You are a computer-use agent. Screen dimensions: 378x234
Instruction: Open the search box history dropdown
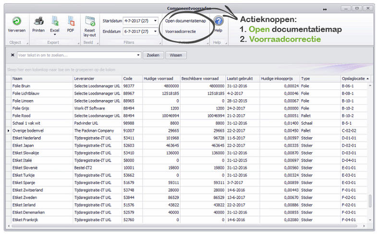pyautogui.click(x=138, y=55)
